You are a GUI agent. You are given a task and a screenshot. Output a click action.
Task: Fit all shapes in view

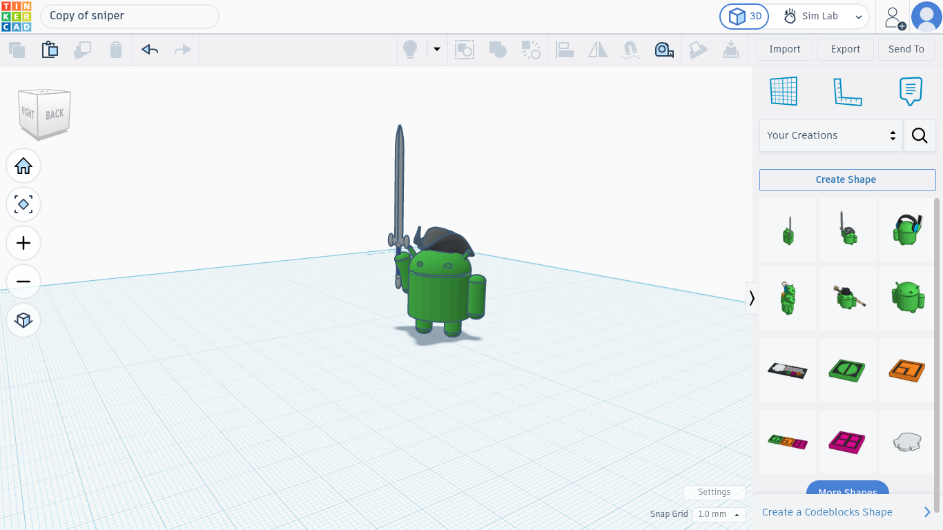tap(23, 204)
